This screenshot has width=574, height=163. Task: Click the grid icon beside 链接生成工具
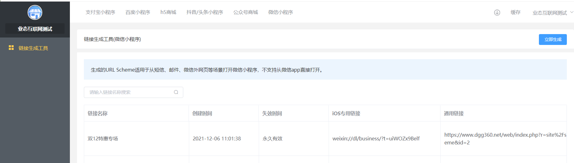tap(11, 48)
